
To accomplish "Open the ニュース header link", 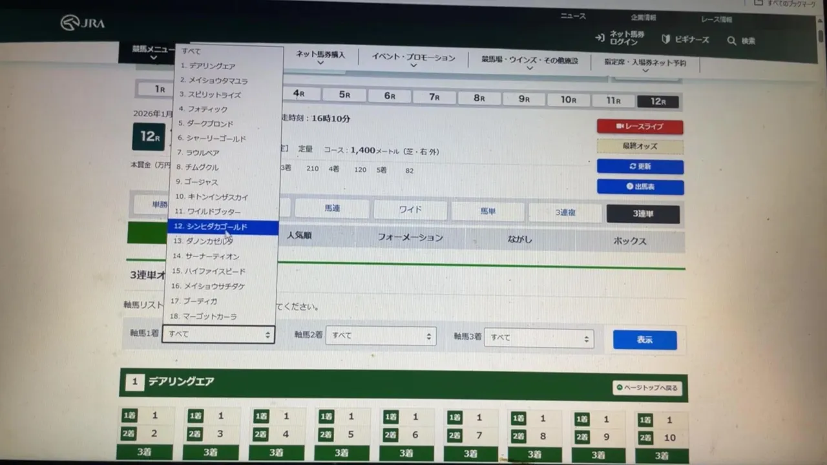I will (573, 16).
